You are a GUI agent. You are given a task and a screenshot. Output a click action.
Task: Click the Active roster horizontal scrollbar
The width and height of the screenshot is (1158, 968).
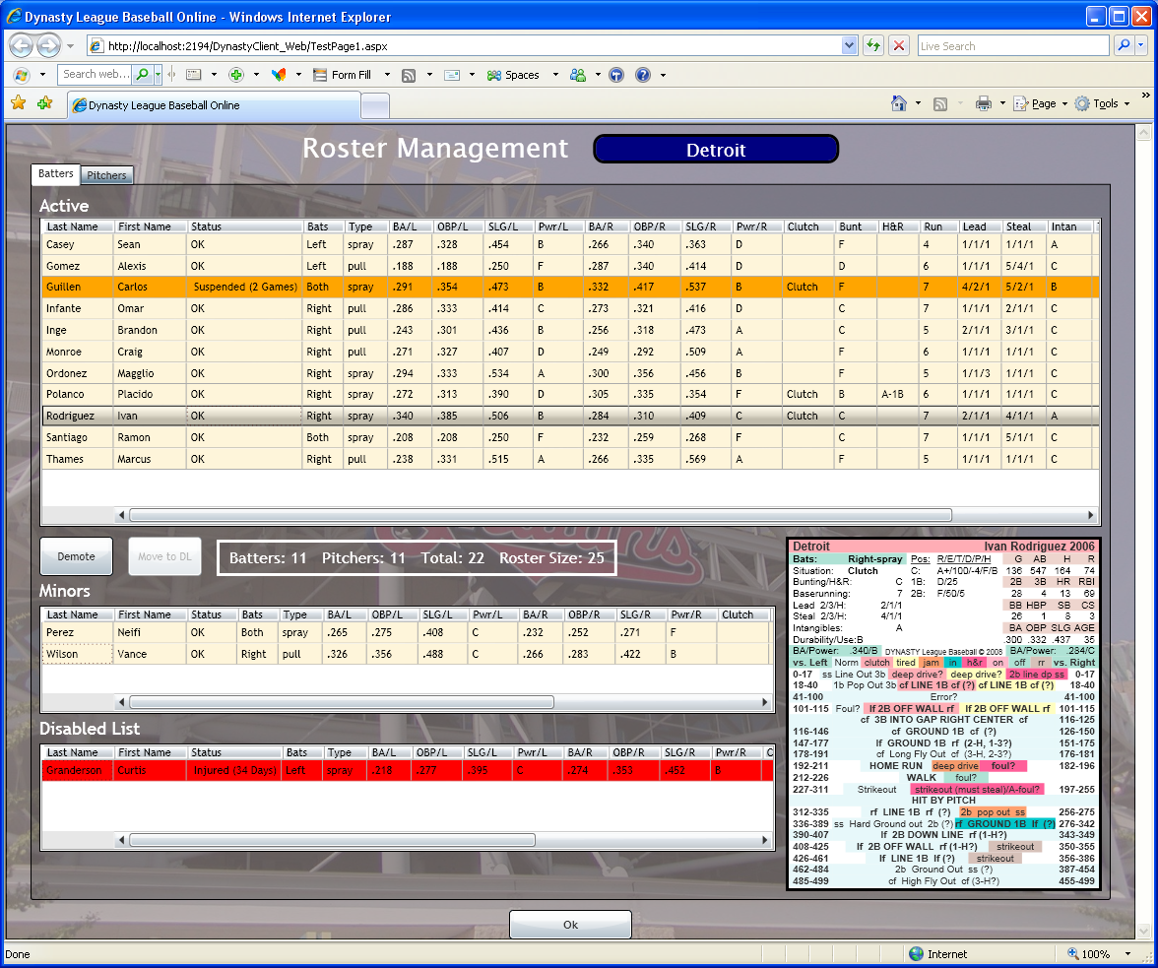(x=540, y=515)
